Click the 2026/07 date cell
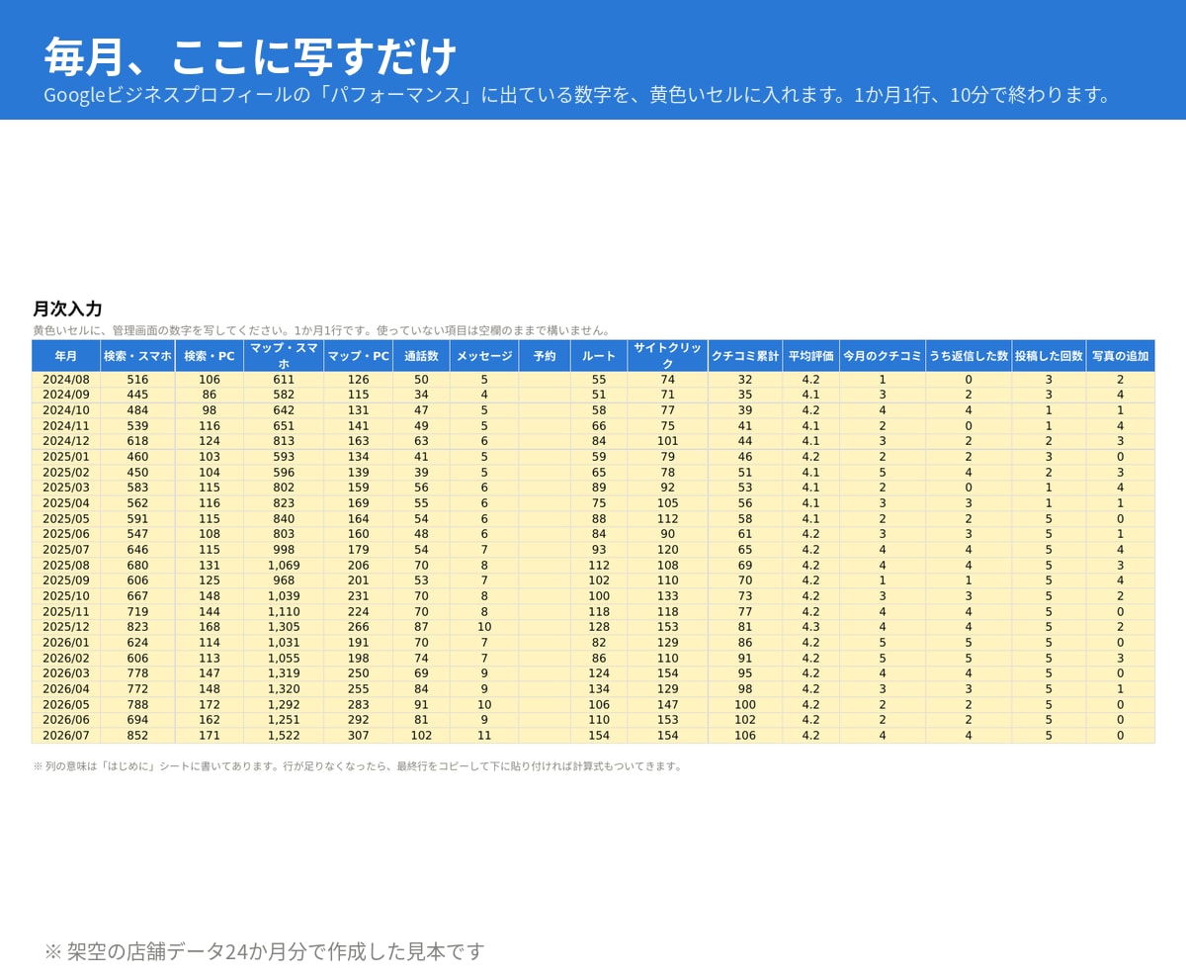The width and height of the screenshot is (1186, 979). (66, 736)
